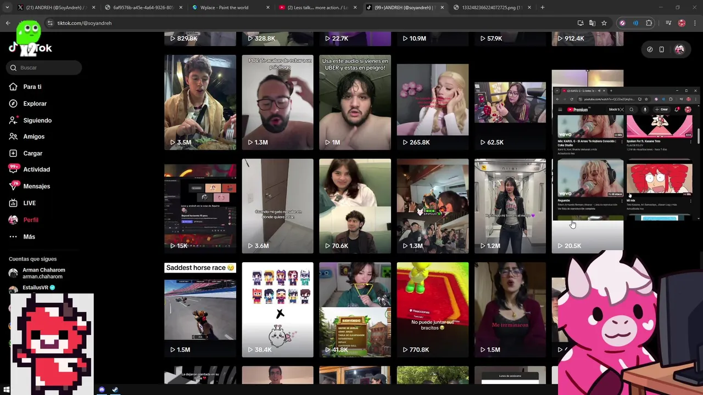
Task: Open the Saddest horse race video
Action: tap(200, 310)
